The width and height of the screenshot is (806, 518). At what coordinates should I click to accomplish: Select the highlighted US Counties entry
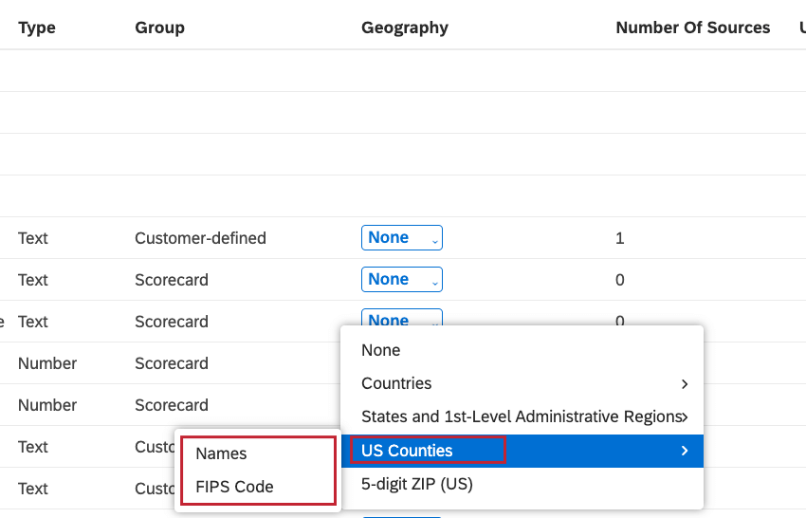click(x=407, y=451)
